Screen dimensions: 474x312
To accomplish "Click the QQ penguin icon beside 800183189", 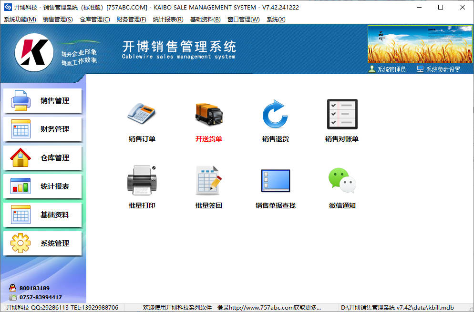I will point(12,288).
